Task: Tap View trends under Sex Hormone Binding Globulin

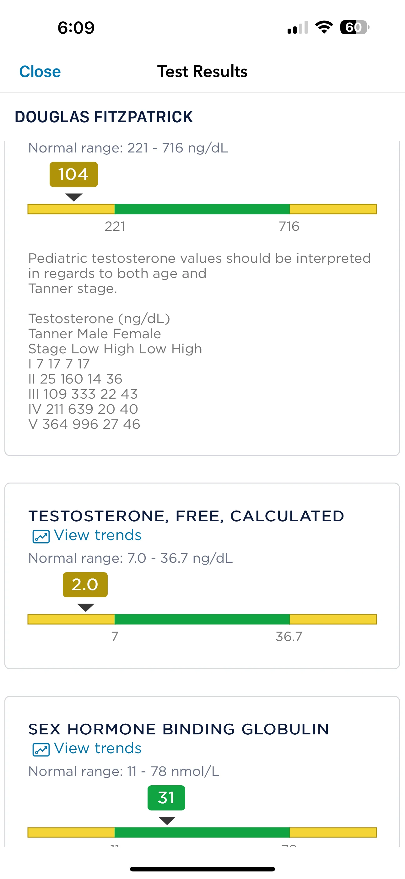Action: pyautogui.click(x=98, y=748)
